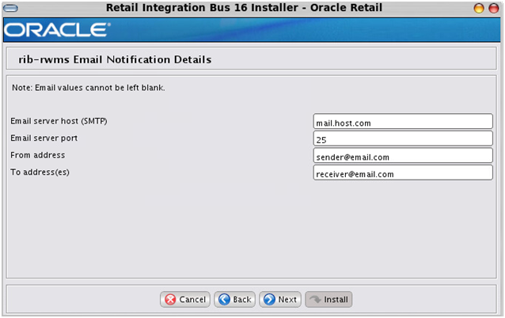Click the Oracle logo in the banner
The image size is (505, 318).
pyautogui.click(x=57, y=30)
